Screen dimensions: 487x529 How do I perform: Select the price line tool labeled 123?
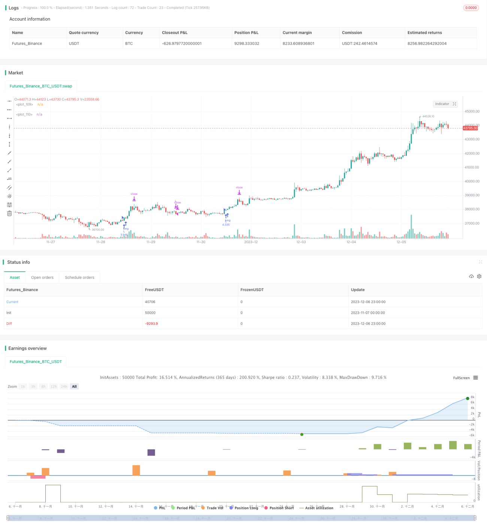tap(9, 179)
